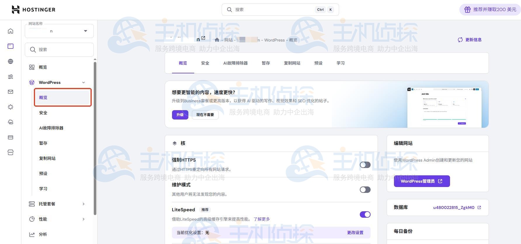Image resolution: width=521 pixels, height=244 pixels.
Task: Click the sidebar search magnifier icon
Action: [x=33, y=50]
